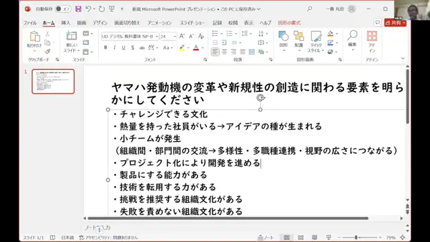Open the Editing group (編集)
Image resolution: width=430 pixels, height=242 pixels.
352,40
